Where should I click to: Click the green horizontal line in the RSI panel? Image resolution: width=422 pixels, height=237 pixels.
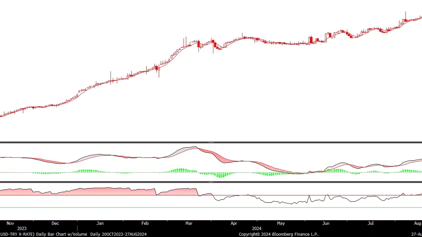[211, 207]
